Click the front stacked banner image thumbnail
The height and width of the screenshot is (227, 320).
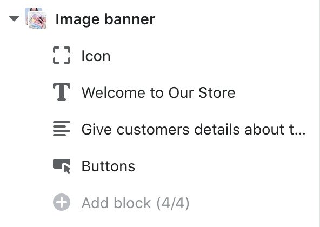[x=37, y=21]
